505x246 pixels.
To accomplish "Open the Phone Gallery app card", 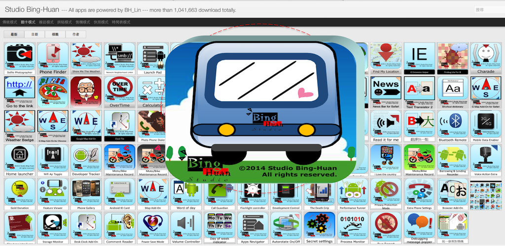I will click(86, 194).
